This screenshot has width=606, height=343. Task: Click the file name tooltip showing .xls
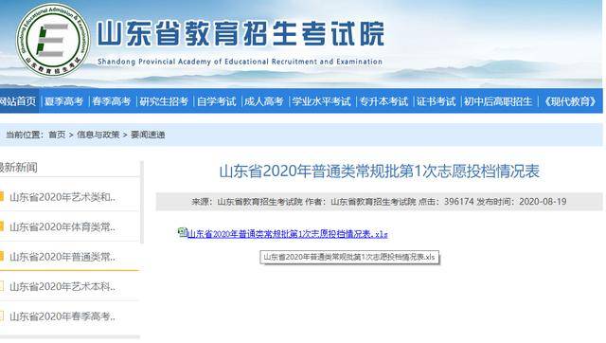click(349, 257)
